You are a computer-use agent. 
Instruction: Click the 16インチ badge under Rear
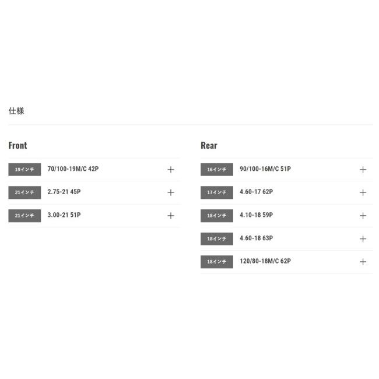tap(217, 170)
